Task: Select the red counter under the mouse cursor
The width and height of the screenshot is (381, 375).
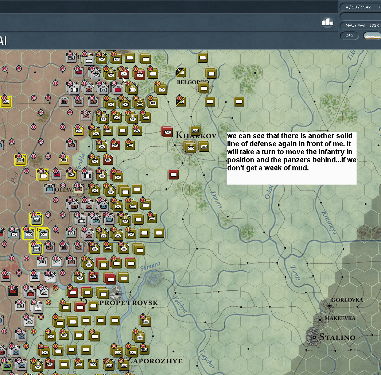Action: click(124, 73)
